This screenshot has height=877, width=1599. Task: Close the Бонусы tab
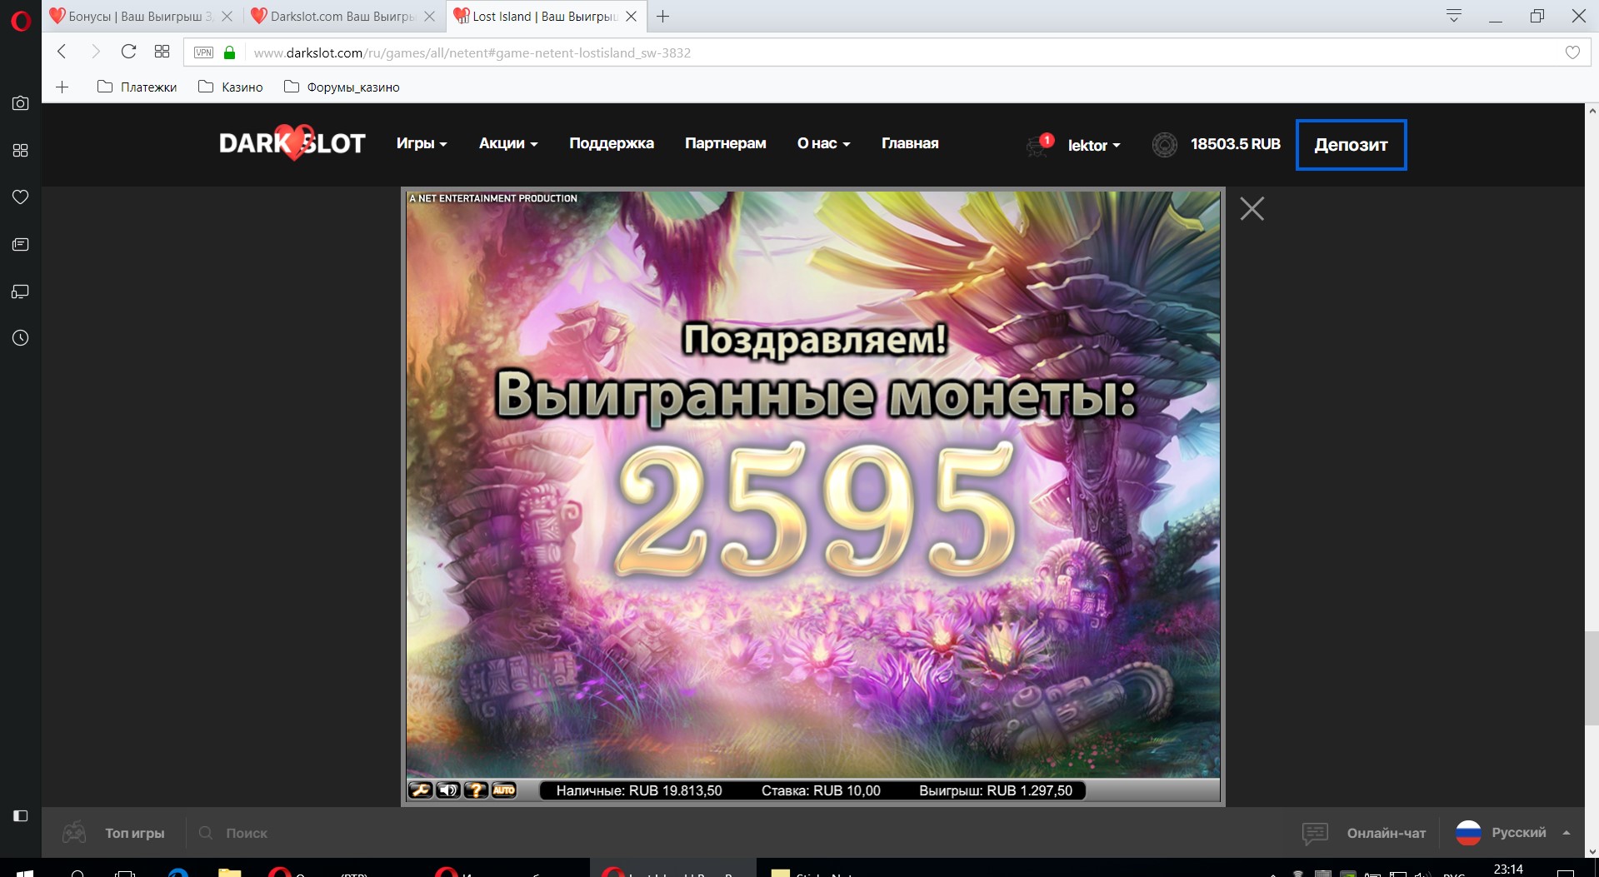tap(227, 16)
